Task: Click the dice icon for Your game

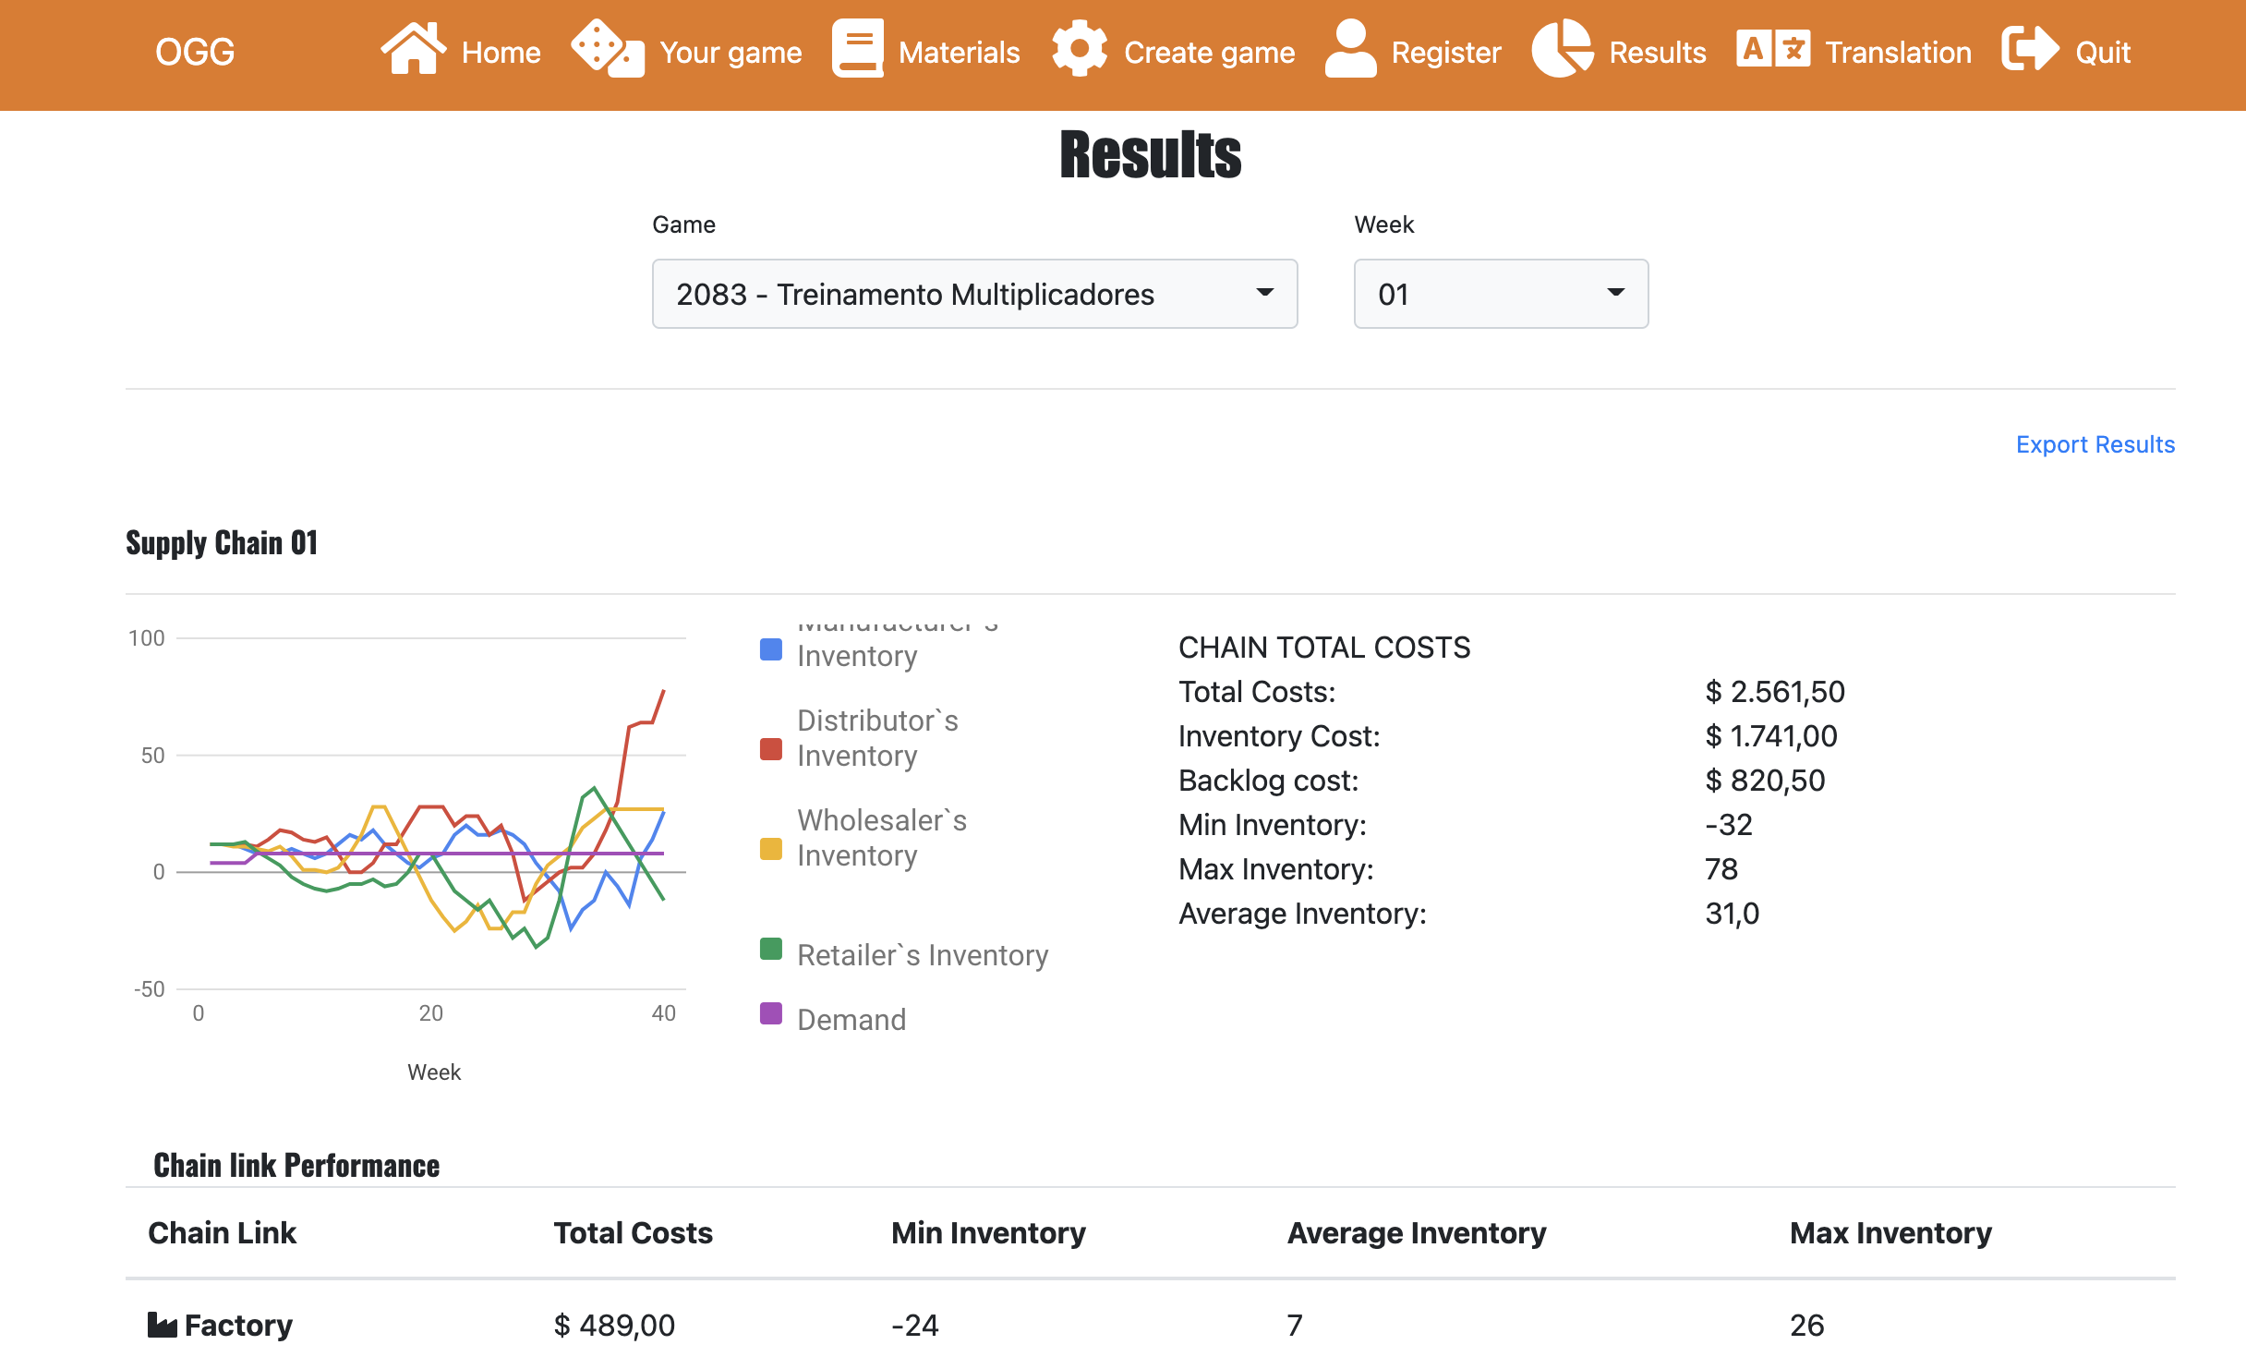Action: pyautogui.click(x=607, y=49)
